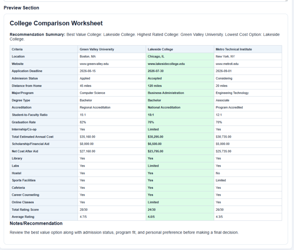Select the 24/30 total rating cell

(x=180, y=209)
